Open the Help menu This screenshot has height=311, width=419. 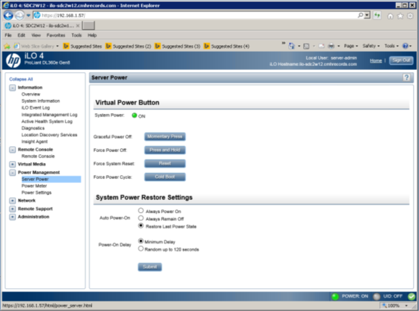[92, 35]
